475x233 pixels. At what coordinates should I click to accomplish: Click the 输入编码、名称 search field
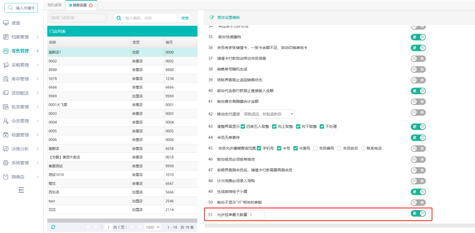150,18
